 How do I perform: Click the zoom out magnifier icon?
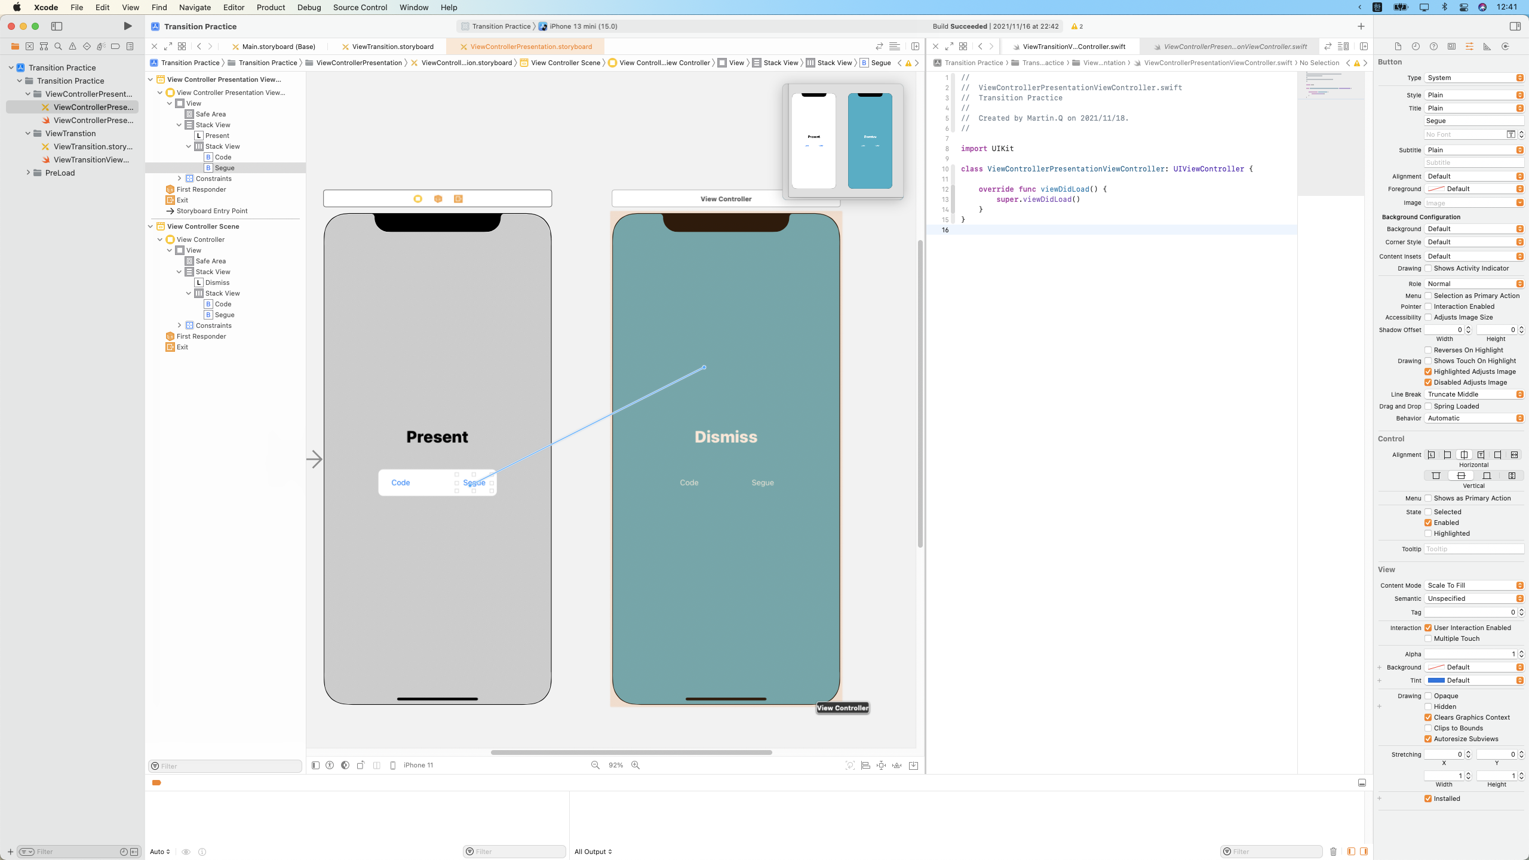[595, 765]
